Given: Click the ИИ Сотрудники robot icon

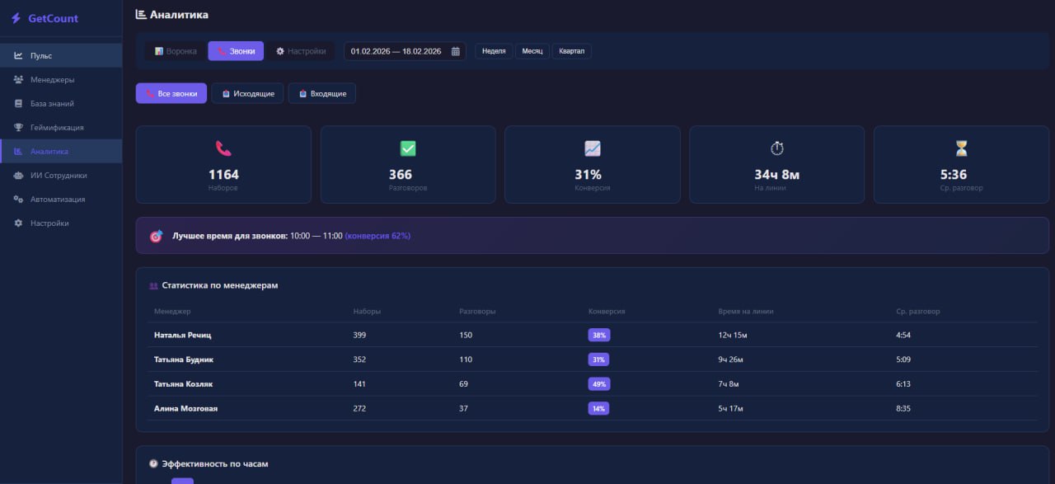Looking at the screenshot, I should [x=18, y=176].
